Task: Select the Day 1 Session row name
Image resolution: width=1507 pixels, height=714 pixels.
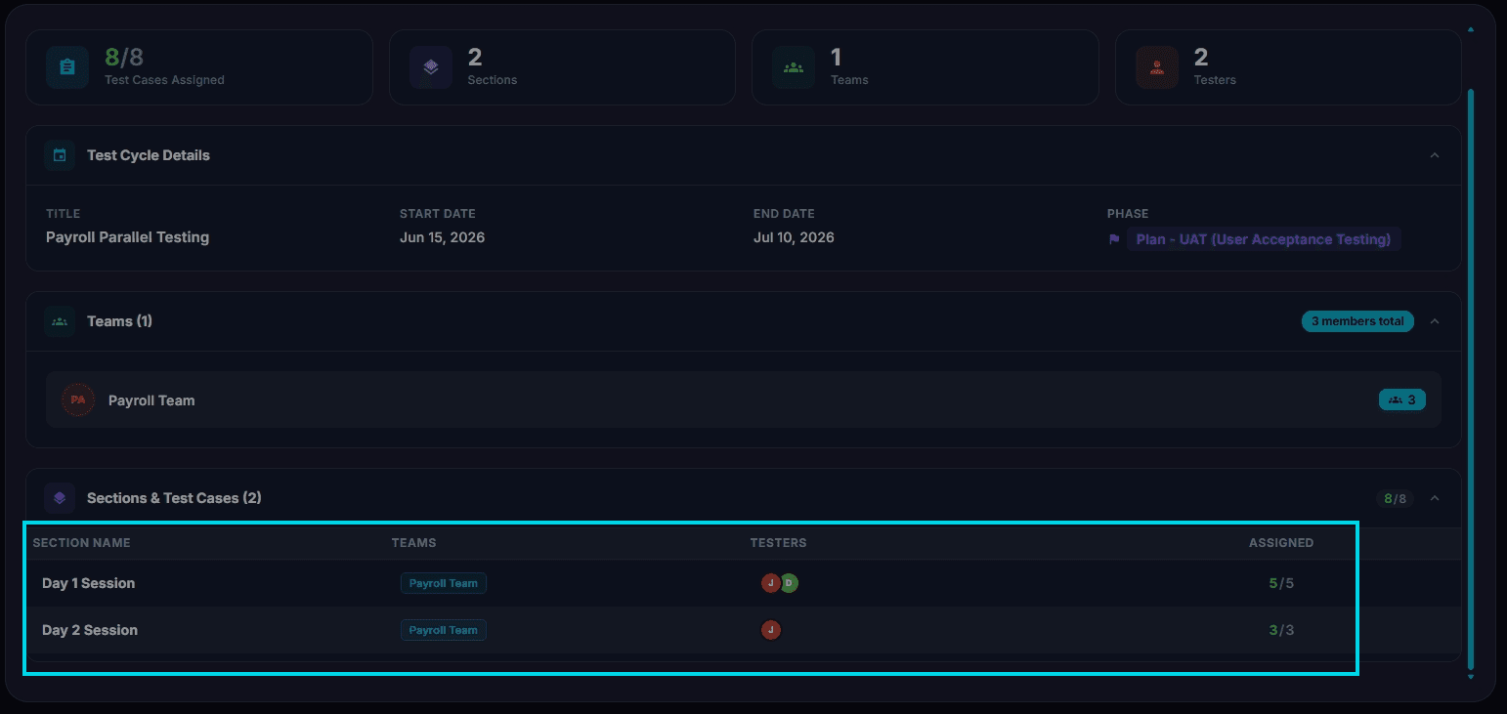Action: 89,583
